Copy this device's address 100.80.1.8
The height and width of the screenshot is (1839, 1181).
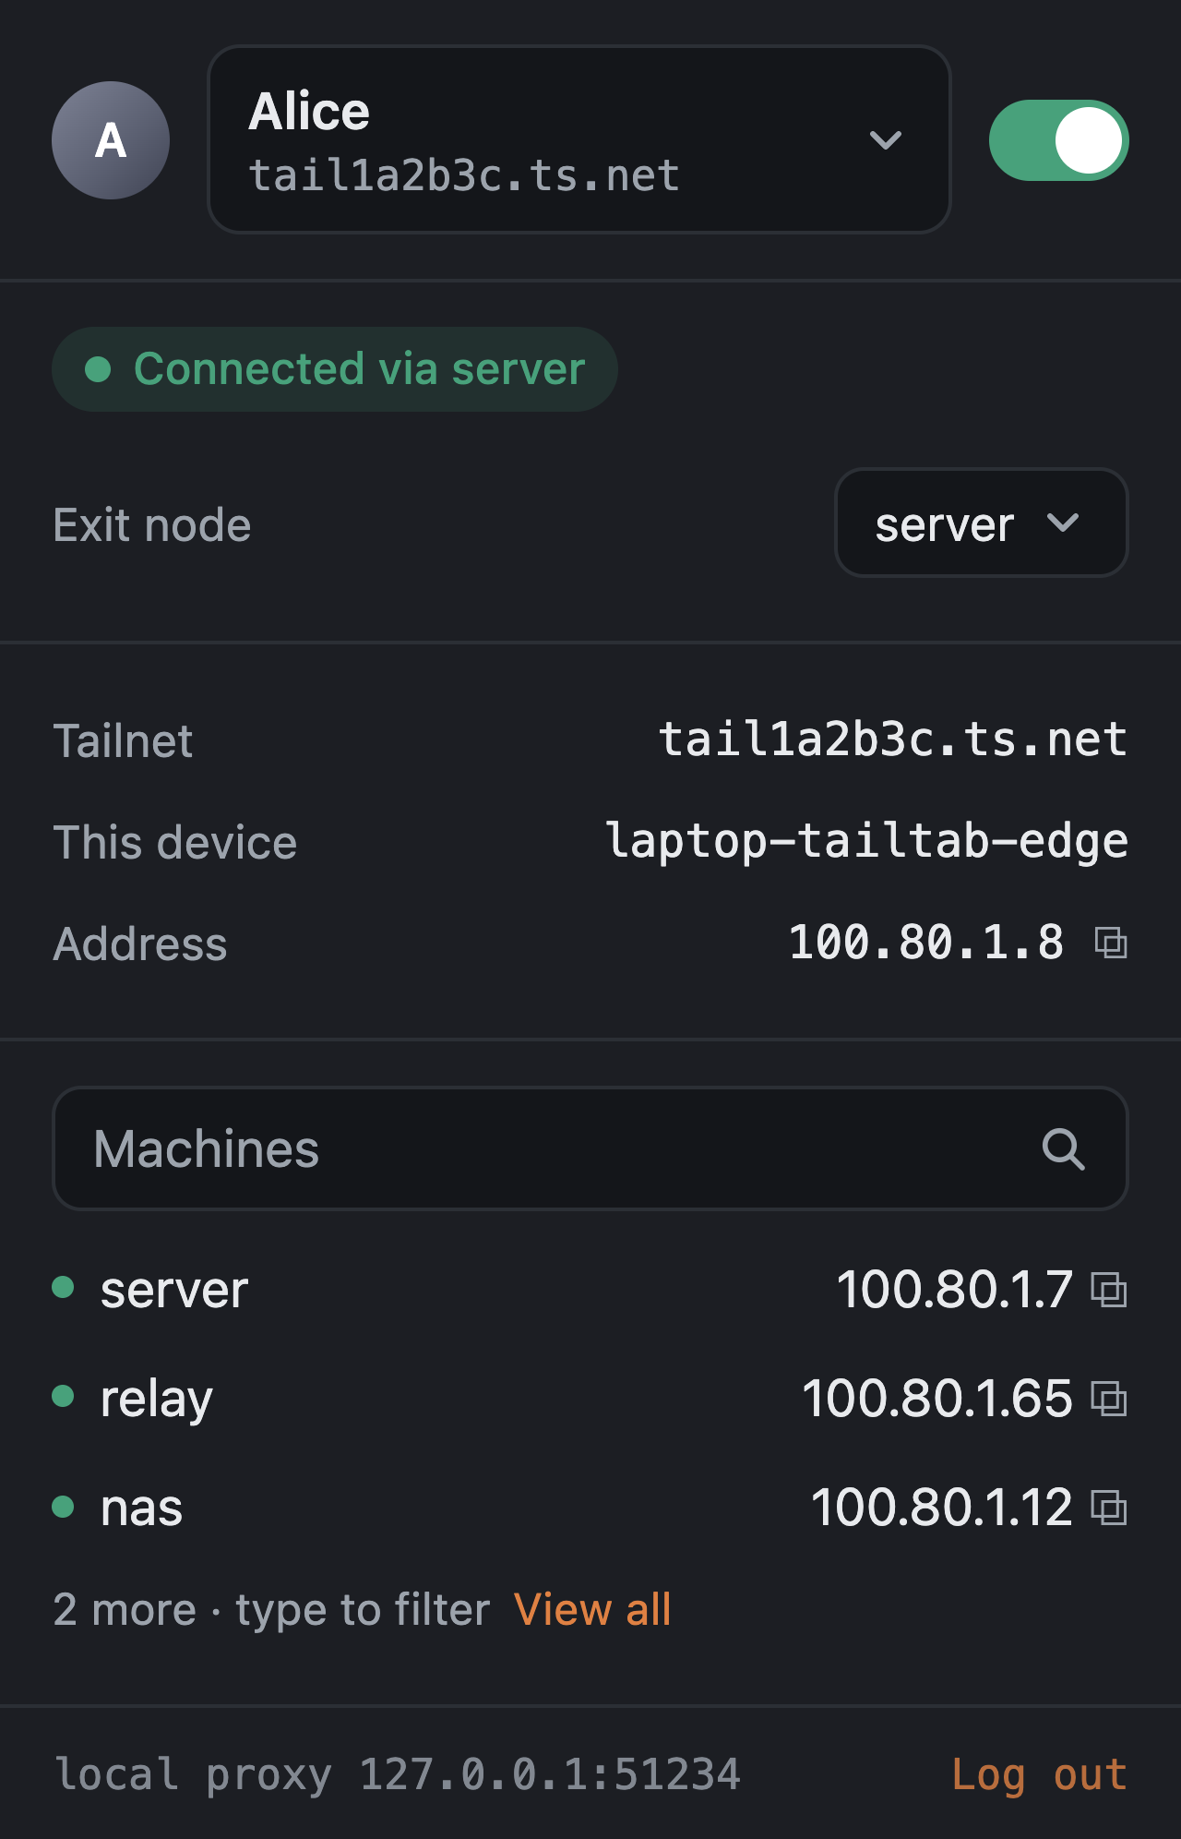click(x=1111, y=943)
